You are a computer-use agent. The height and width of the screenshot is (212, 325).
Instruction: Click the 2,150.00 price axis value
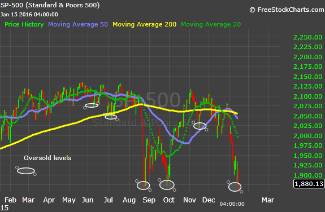click(308, 77)
